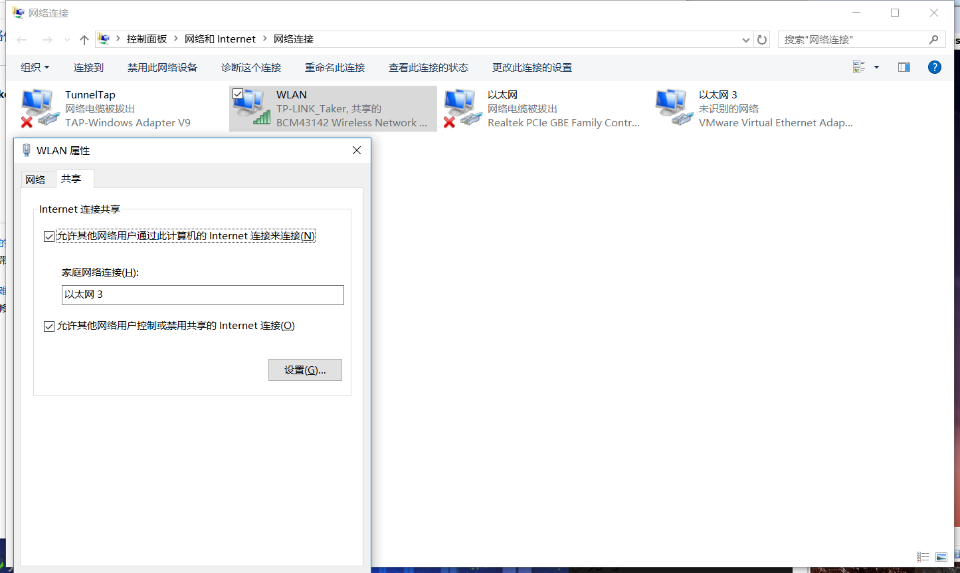Click the Realtek PCIe GBE Family text
960x573 pixels.
pyautogui.click(x=563, y=123)
